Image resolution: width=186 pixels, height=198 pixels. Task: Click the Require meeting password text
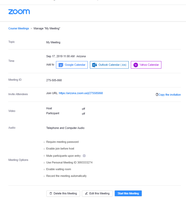point(62,142)
